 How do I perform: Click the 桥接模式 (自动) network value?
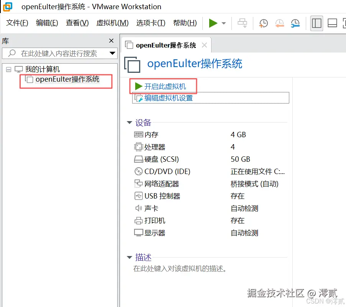254,184
